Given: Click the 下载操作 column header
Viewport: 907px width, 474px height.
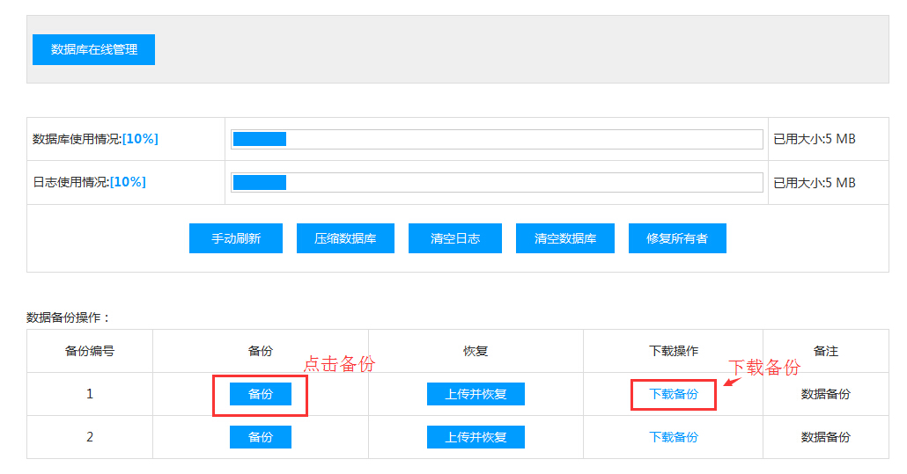Looking at the screenshot, I should tap(673, 351).
